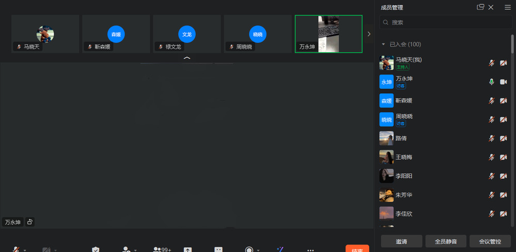Toggle 万永坤's camera in member list
Viewport: 516px width, 252px height.
click(503, 82)
